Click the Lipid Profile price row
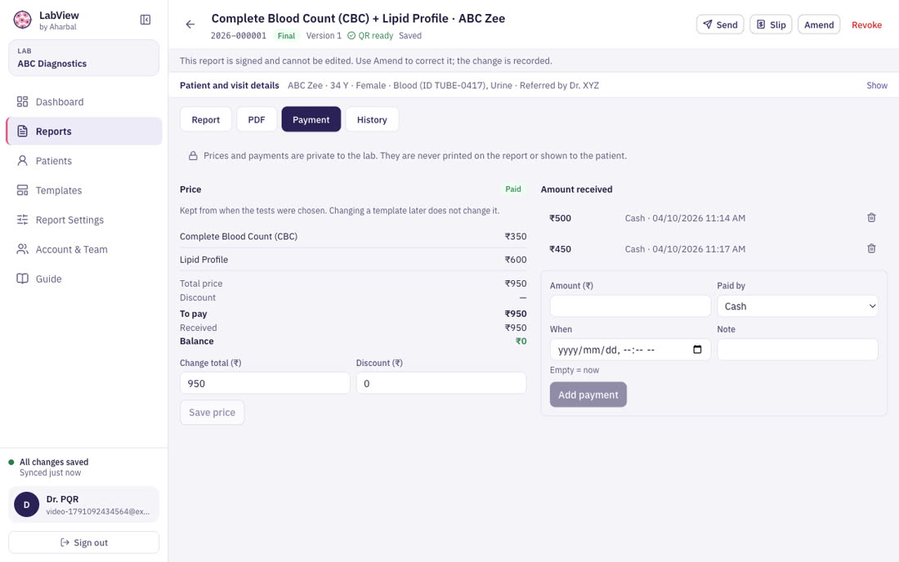Viewport: 899px width, 562px height. coord(353,260)
